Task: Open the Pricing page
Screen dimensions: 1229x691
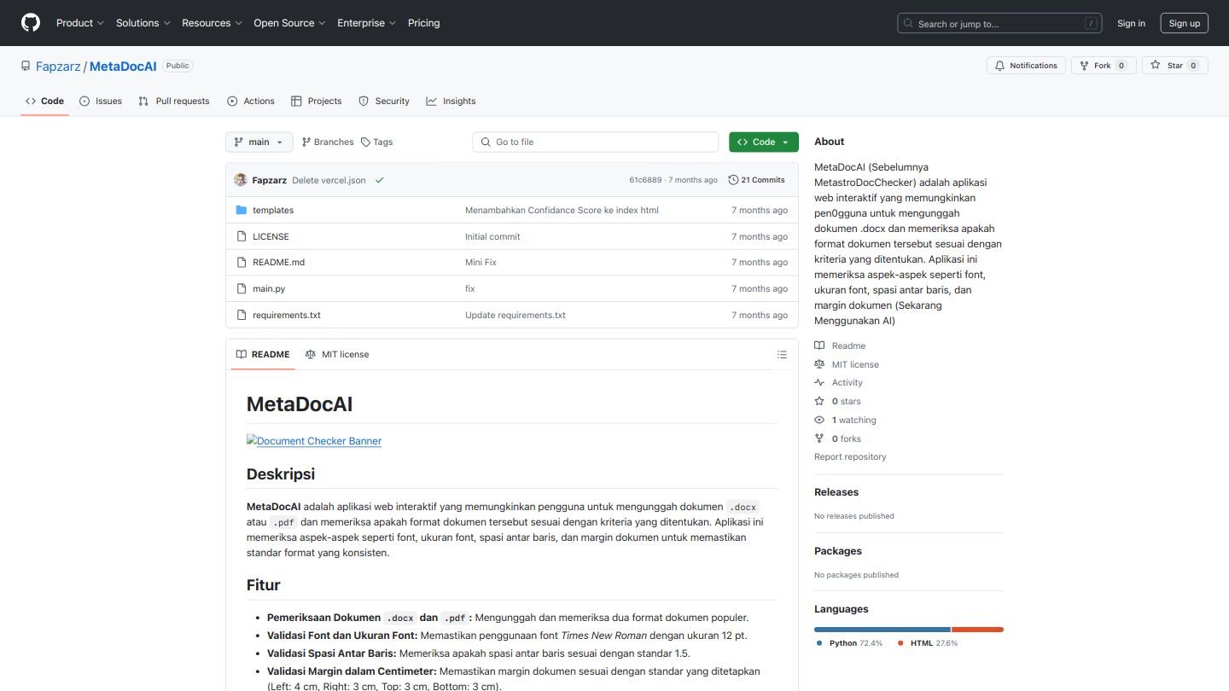Action: [424, 23]
